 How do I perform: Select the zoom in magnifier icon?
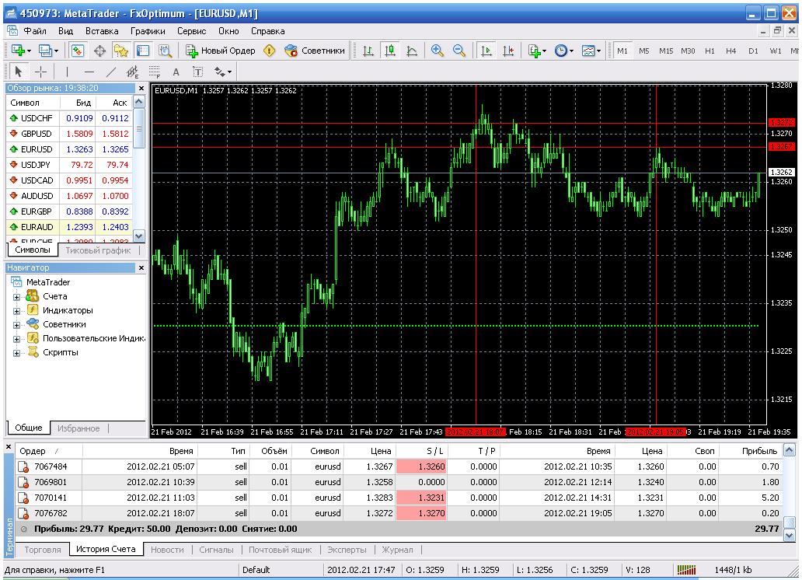point(438,51)
